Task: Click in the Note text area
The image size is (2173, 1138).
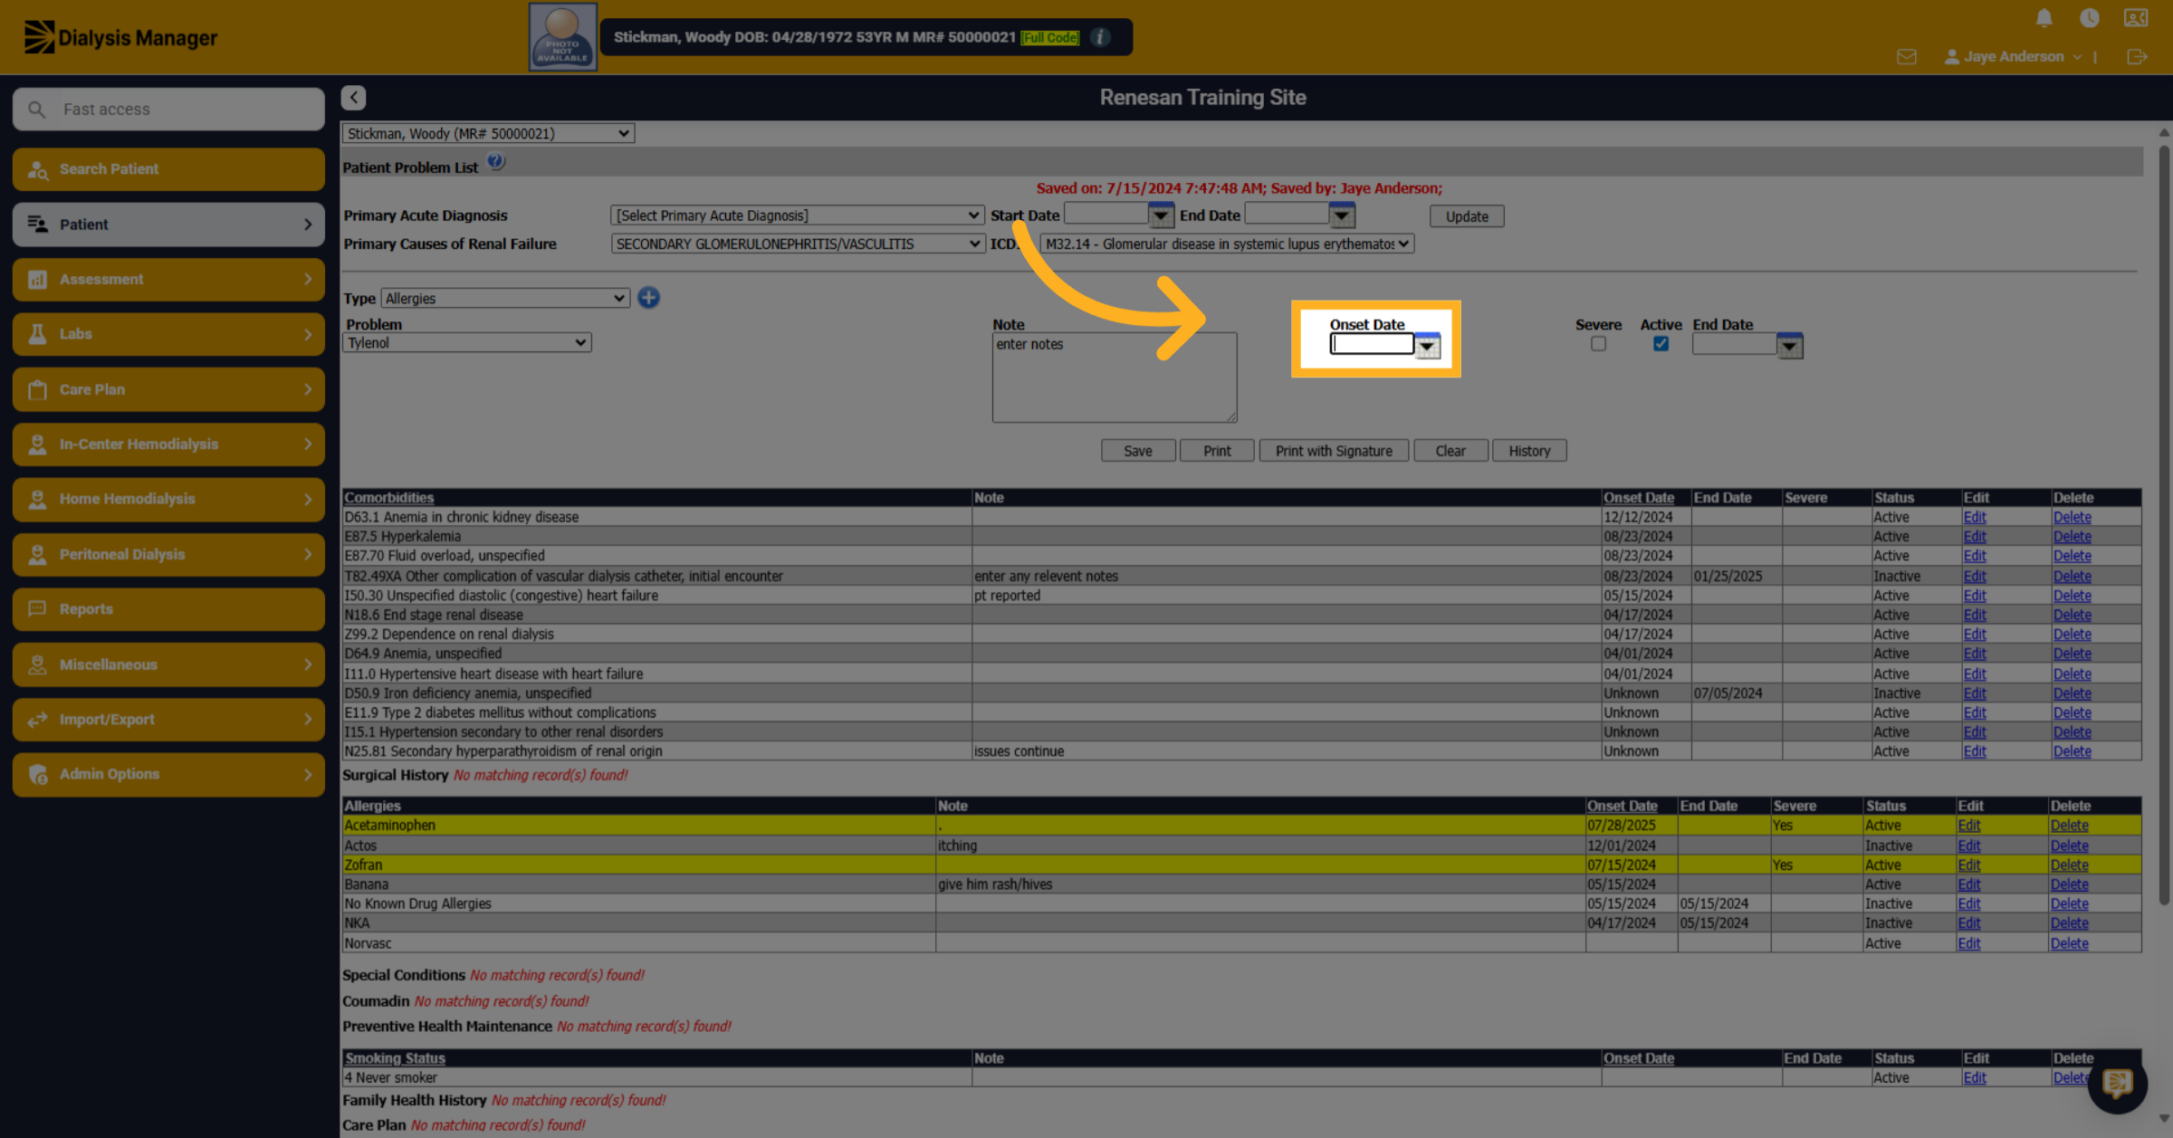Action: [1115, 378]
